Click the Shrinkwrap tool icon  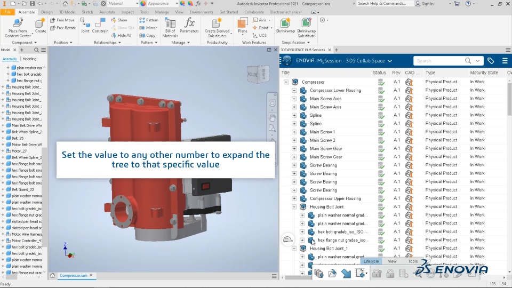(x=285, y=23)
